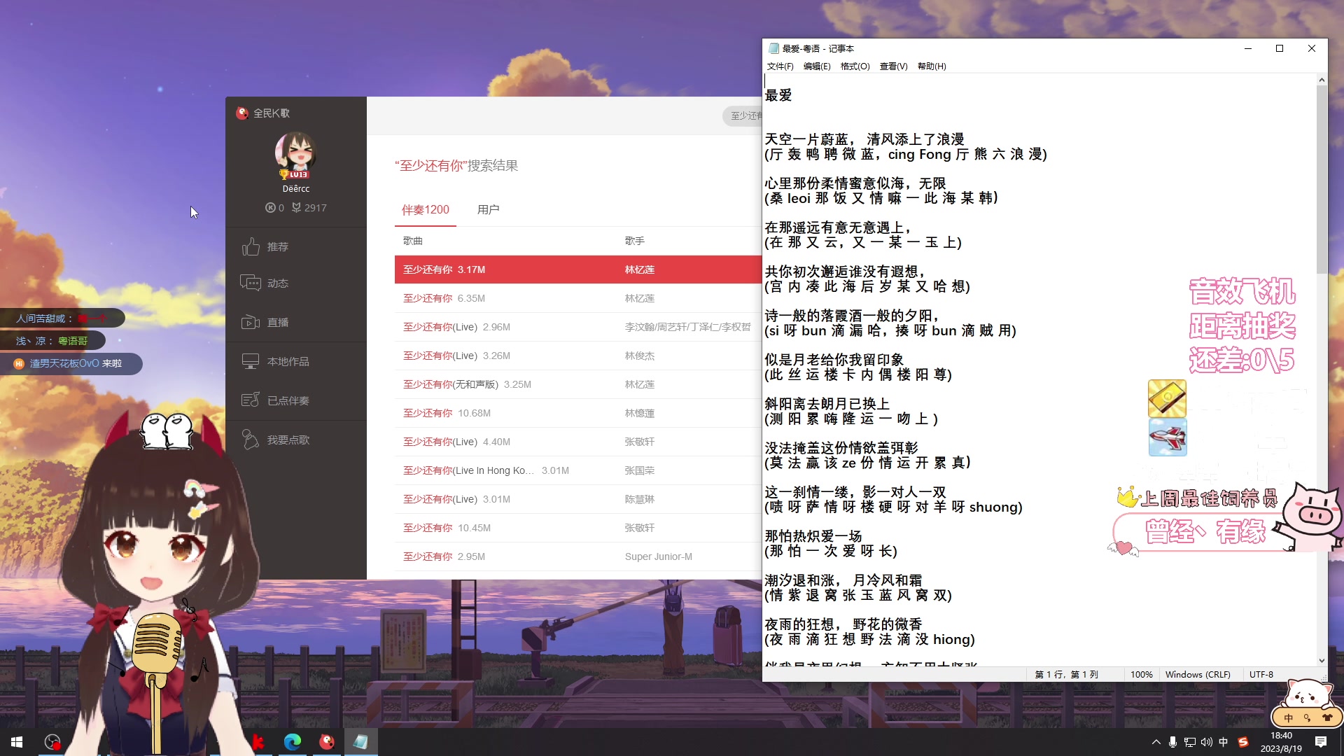Click the 歌曲 column header
This screenshot has width=1344, height=756.
point(413,241)
